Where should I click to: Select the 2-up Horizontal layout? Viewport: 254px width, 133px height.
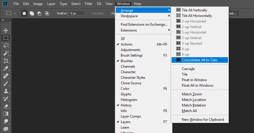200,21
